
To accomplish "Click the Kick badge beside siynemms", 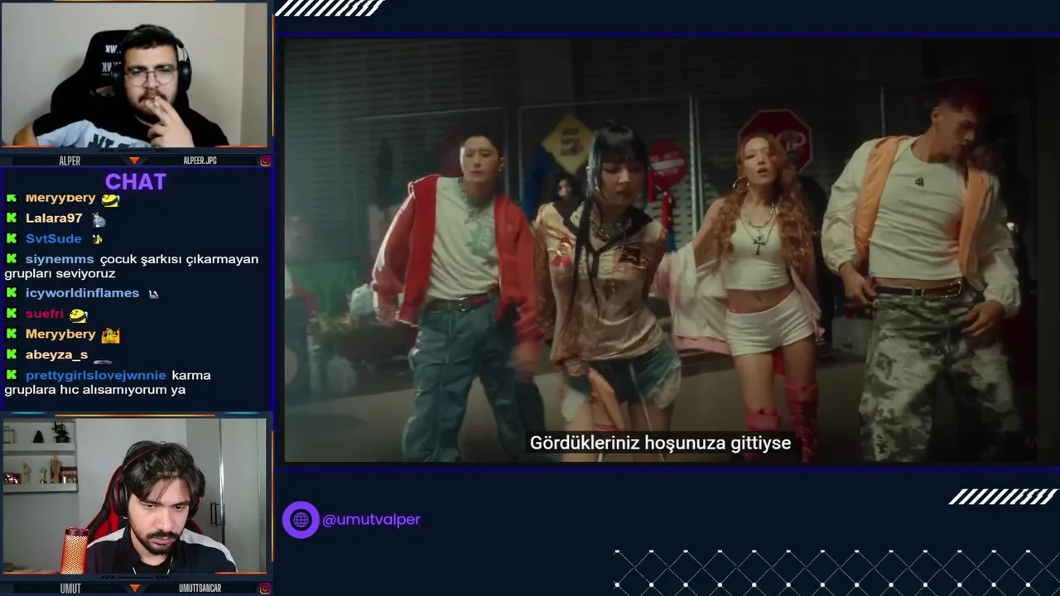I will (12, 259).
